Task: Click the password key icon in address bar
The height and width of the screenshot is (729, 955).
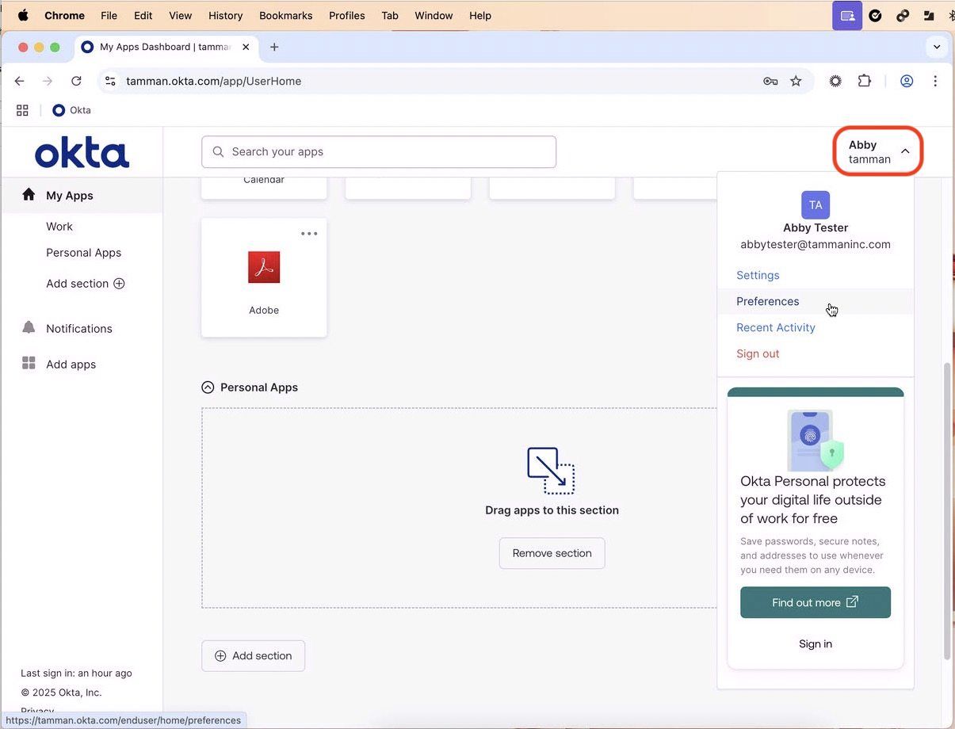Action: pyautogui.click(x=770, y=81)
